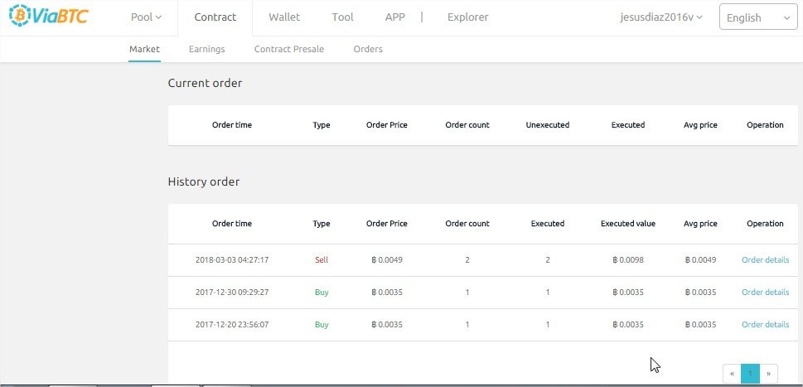Open the English language selector
Viewport: 803px width, 387px height.
coord(758,17)
